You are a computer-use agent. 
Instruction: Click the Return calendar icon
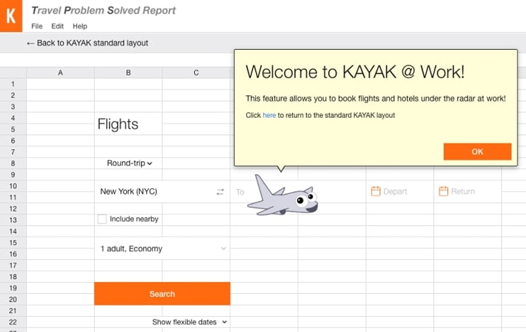(x=444, y=191)
